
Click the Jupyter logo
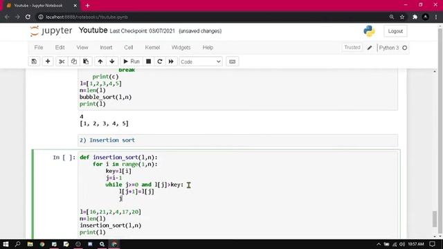coord(51,30)
